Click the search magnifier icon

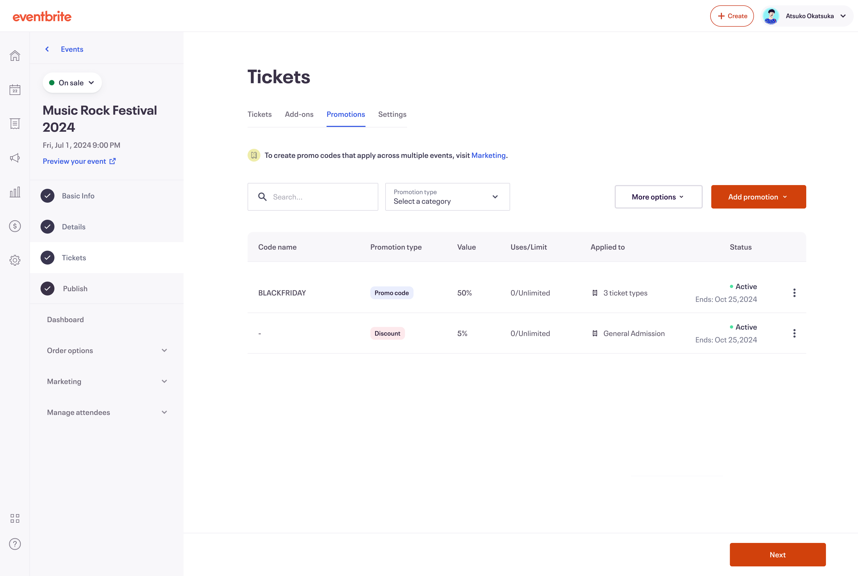(x=262, y=197)
